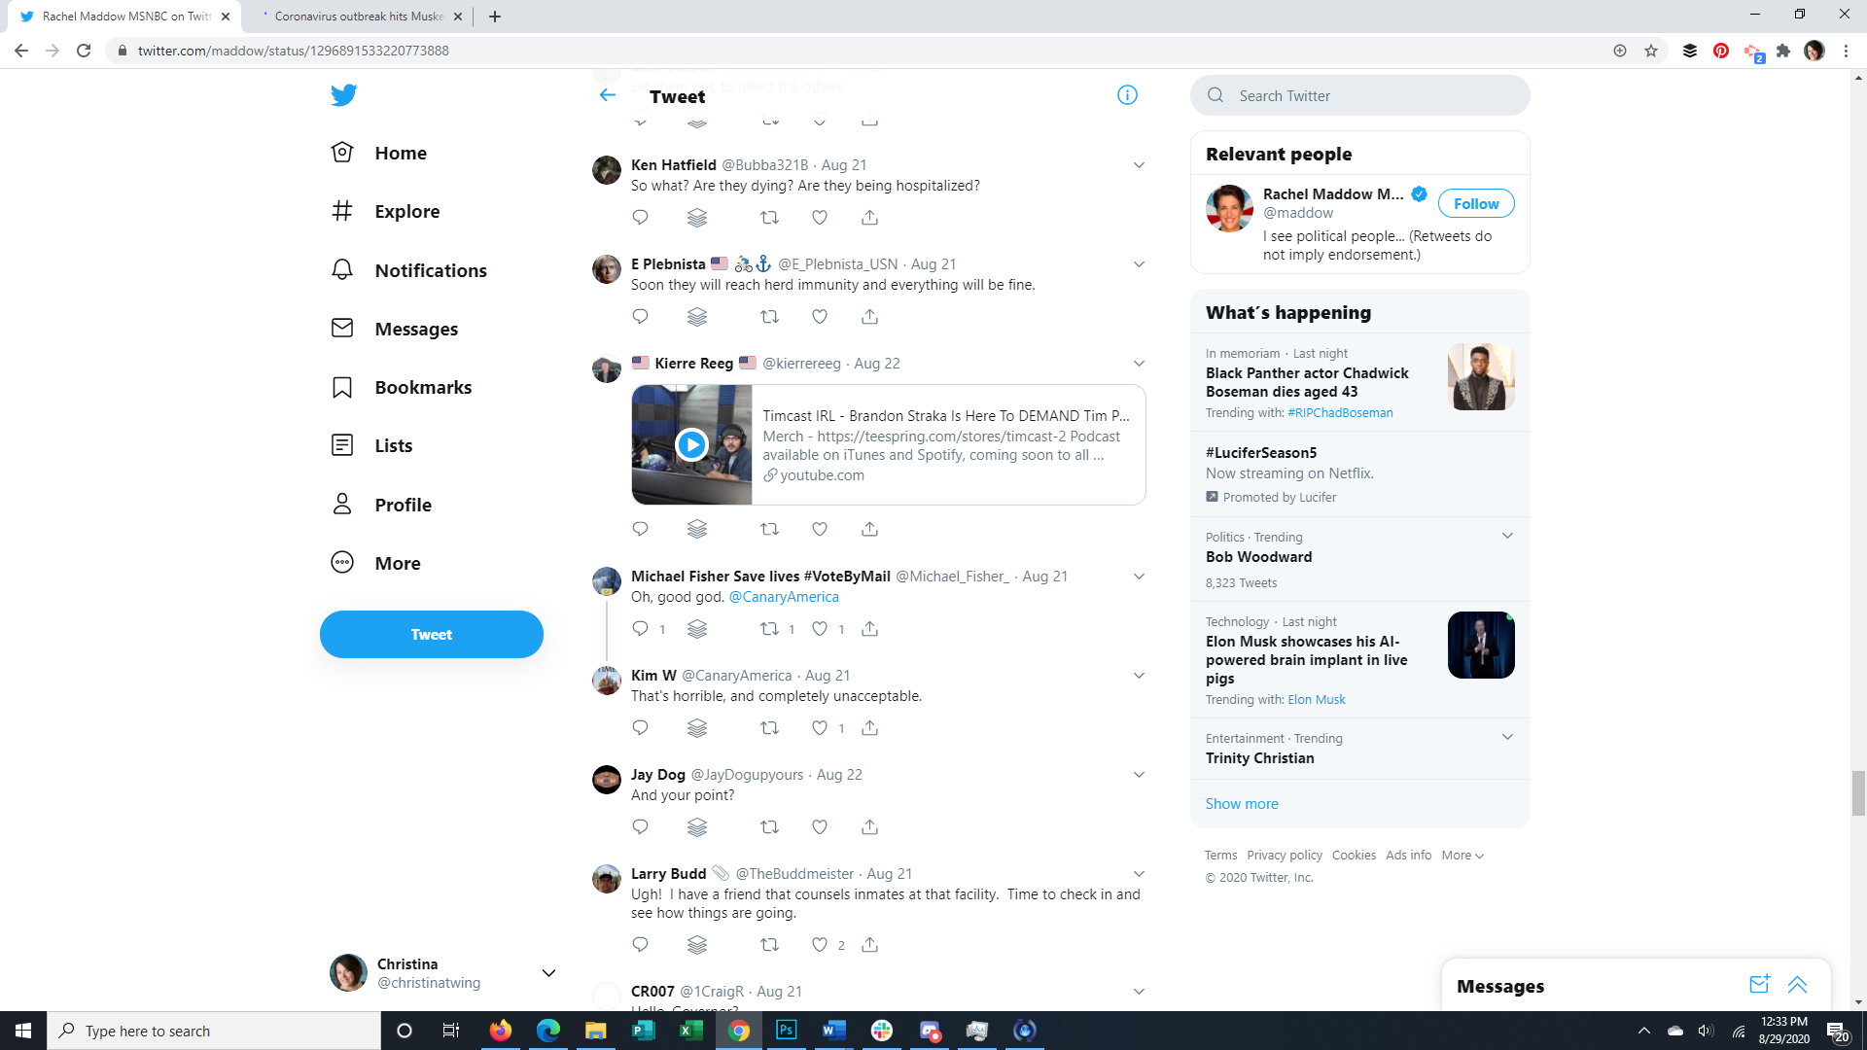Follow Rachel Maddow MSNBC

[x=1475, y=203]
